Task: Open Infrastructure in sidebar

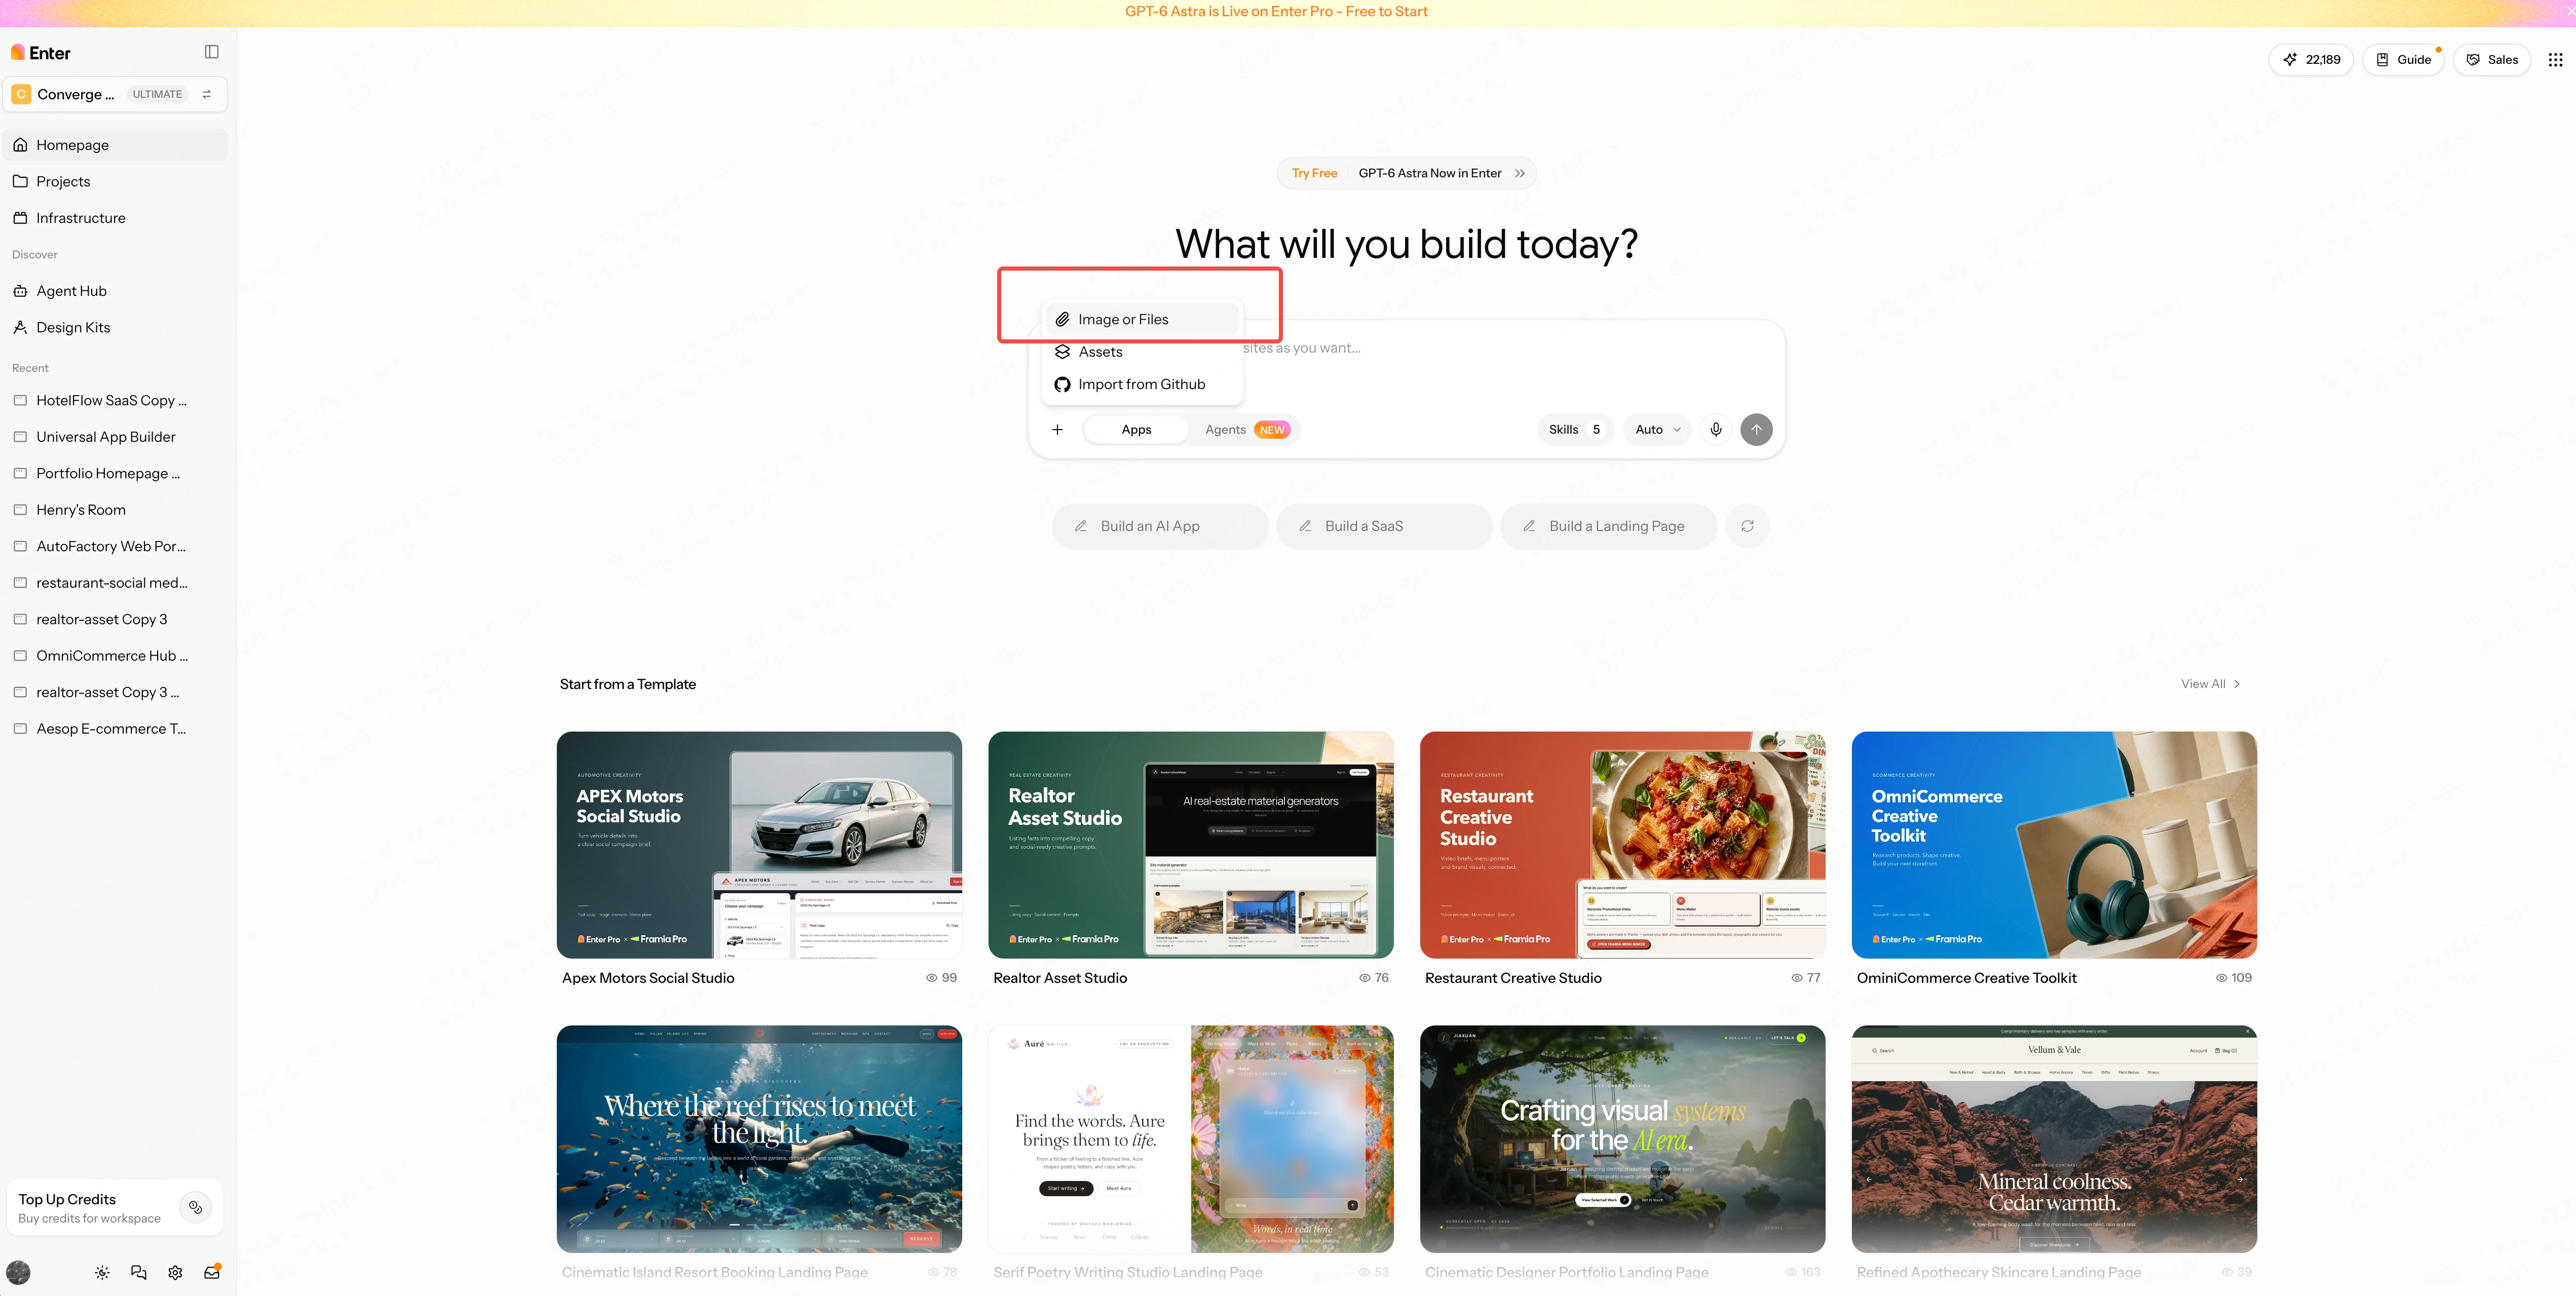Action: (x=115, y=218)
